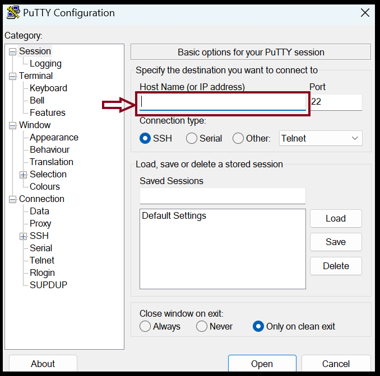Open the Features settings category
This screenshot has width=380, height=376.
[48, 113]
